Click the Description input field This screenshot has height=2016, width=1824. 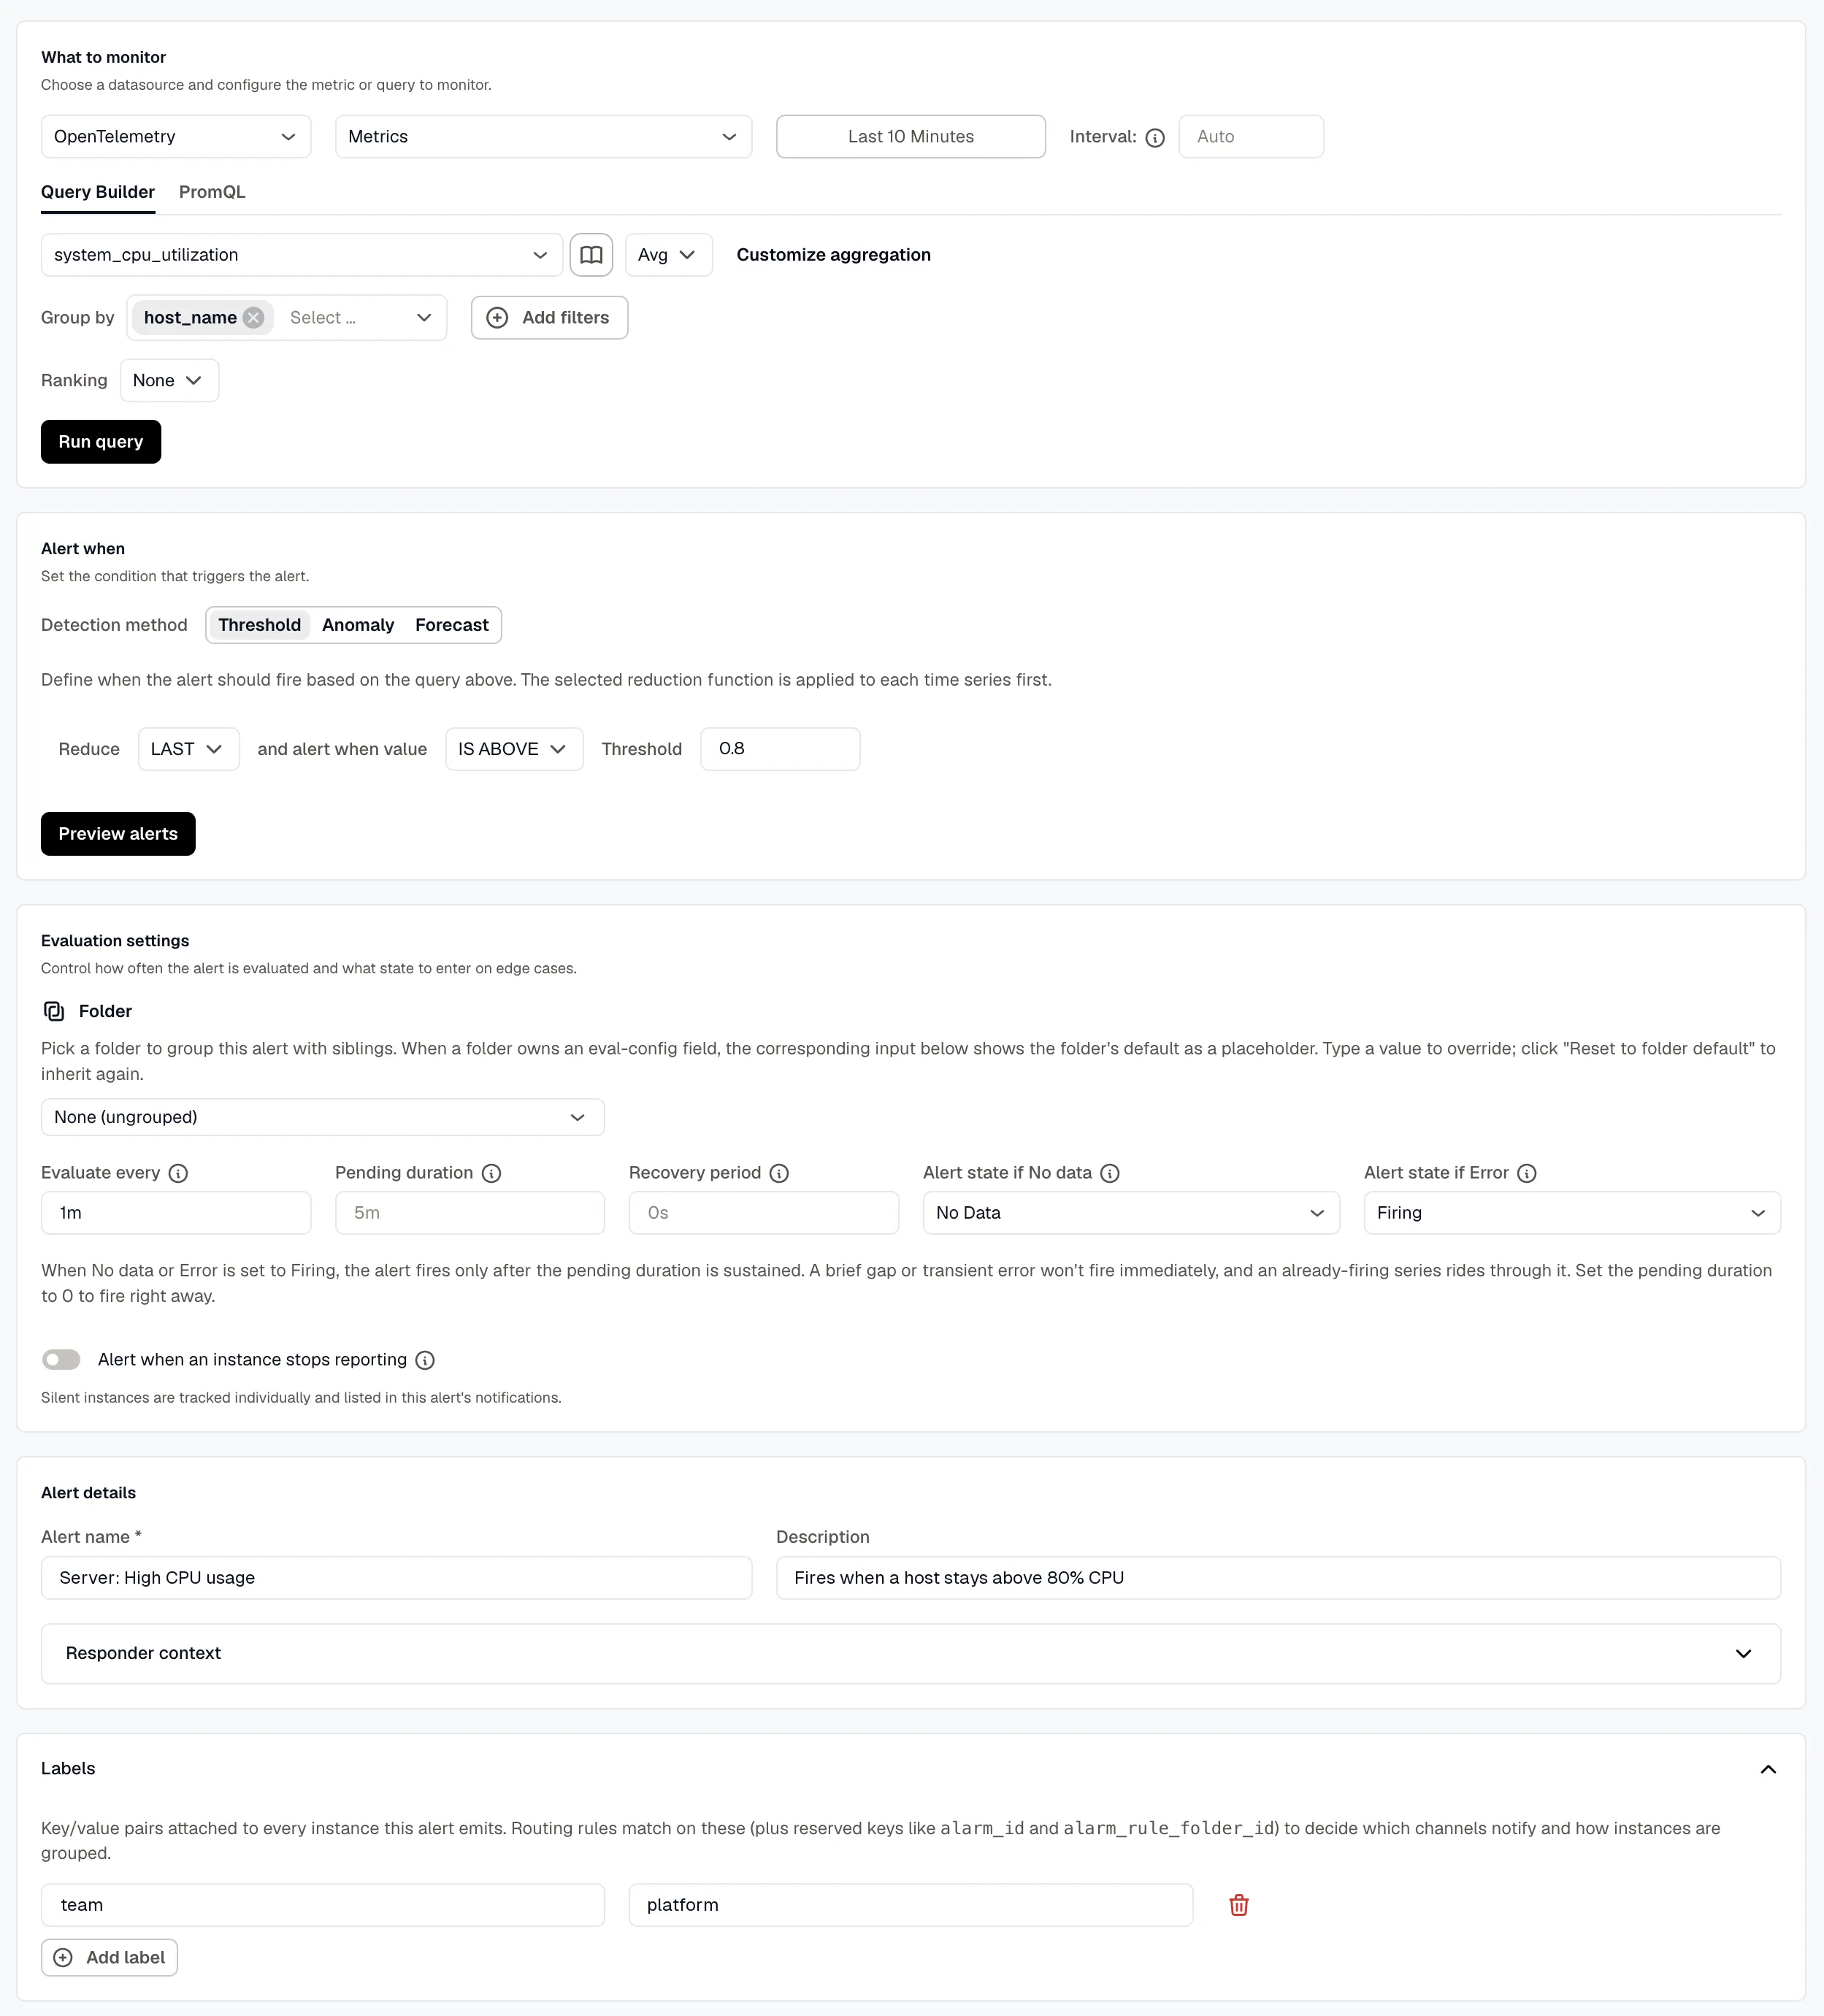click(x=1278, y=1578)
